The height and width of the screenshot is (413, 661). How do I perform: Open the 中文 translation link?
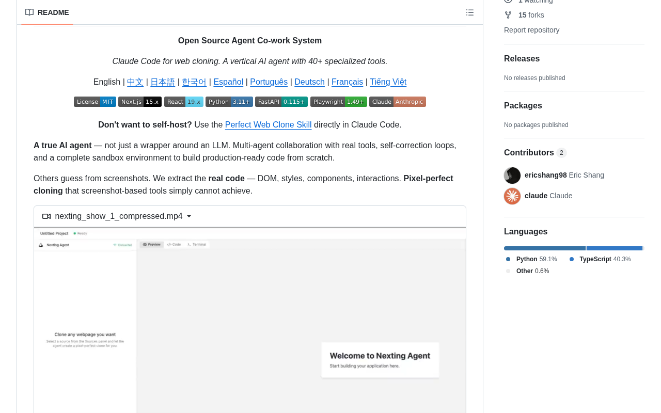coord(135,82)
